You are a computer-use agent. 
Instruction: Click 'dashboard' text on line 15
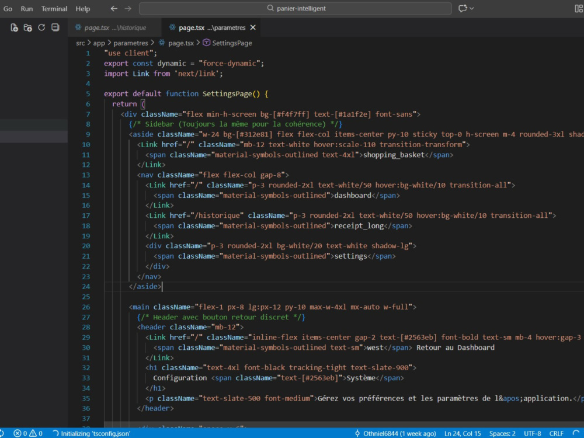pyautogui.click(x=353, y=196)
